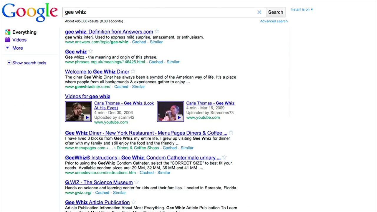Image resolution: width=377 pixels, height=212 pixels.
Task: Click the www.phrases.org.uk/meanings/146425.html URL text
Action: click(x=105, y=62)
